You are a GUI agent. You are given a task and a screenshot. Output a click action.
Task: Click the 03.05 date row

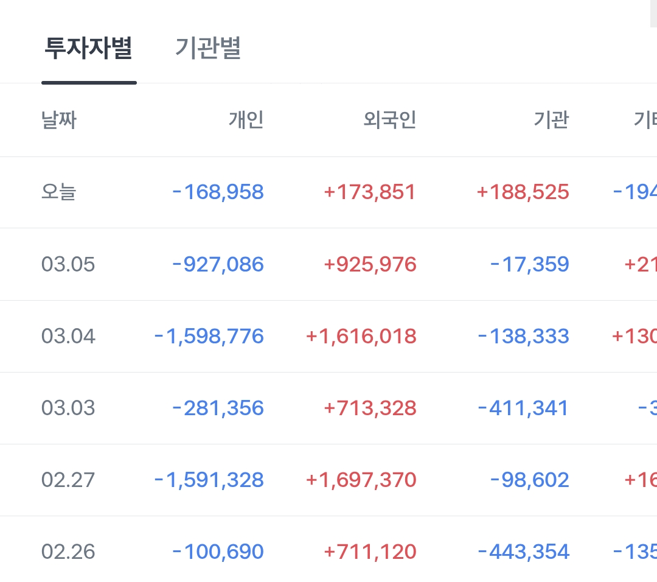tap(68, 264)
